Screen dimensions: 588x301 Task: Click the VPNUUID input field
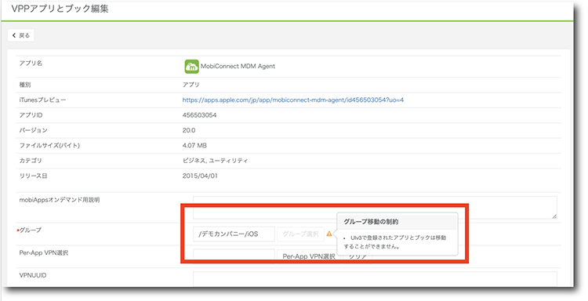[x=375, y=278]
